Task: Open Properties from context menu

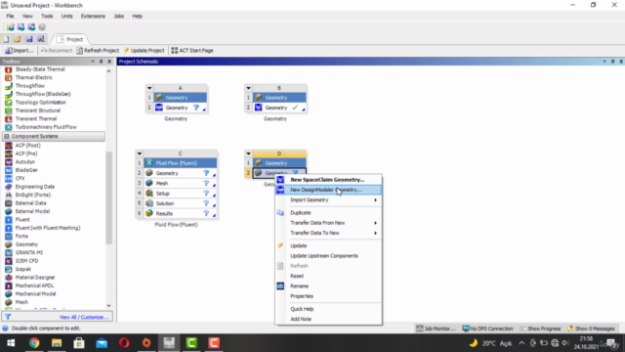Action: point(328,296)
